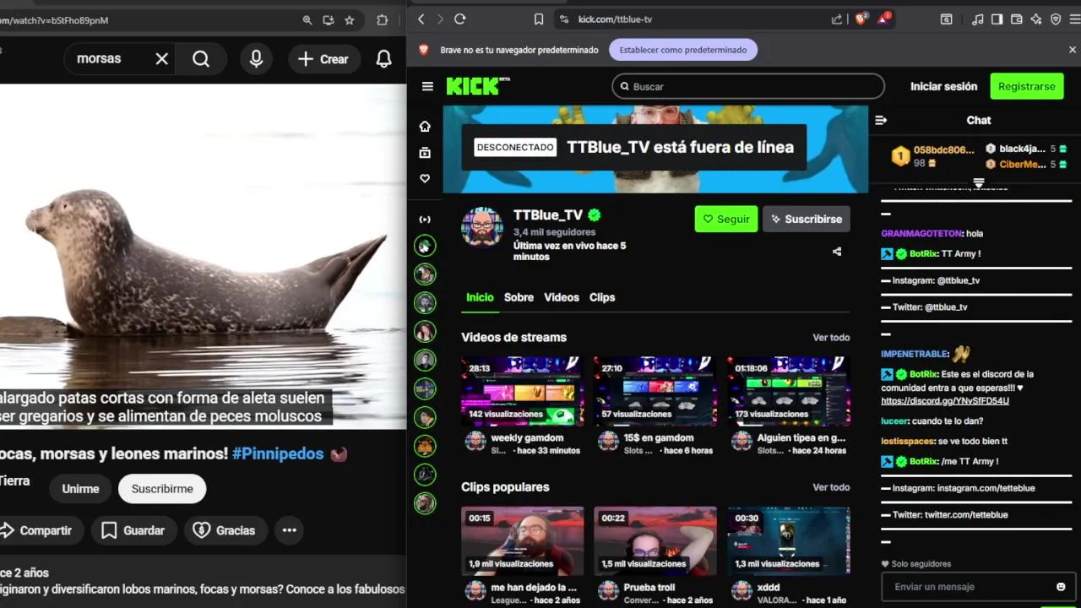Open the 'weekly gamdom' stream video thumbnail
The image size is (1081, 608).
pyautogui.click(x=522, y=390)
